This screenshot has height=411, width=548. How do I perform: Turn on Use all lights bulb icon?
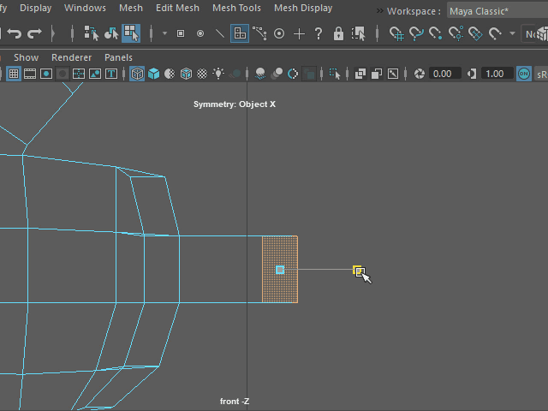219,74
